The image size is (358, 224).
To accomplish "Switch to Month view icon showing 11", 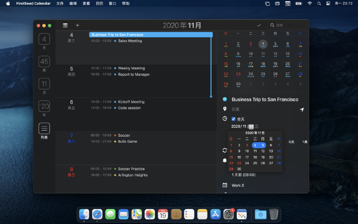I will tap(44, 84).
